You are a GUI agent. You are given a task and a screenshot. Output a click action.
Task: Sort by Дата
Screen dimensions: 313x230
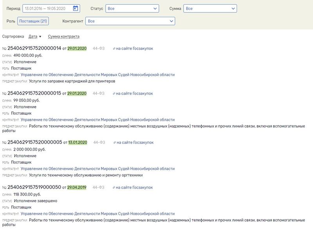(x=33, y=36)
